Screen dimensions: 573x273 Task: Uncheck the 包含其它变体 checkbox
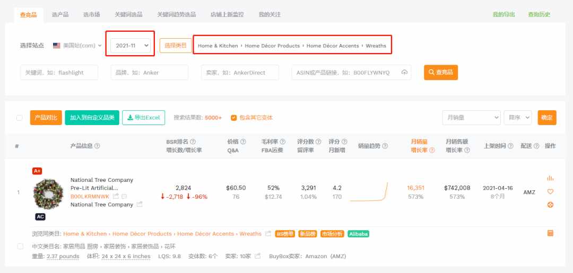click(234, 118)
